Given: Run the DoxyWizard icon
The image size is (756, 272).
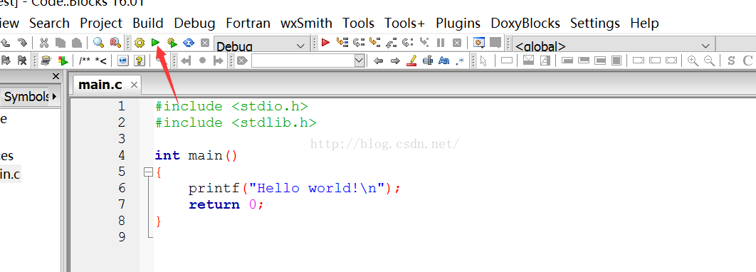Looking at the screenshot, I should coord(46,61).
